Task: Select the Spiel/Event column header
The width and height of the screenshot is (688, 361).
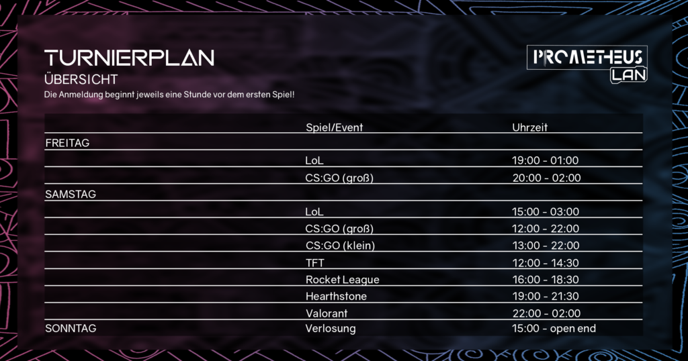Action: pyautogui.click(x=335, y=127)
